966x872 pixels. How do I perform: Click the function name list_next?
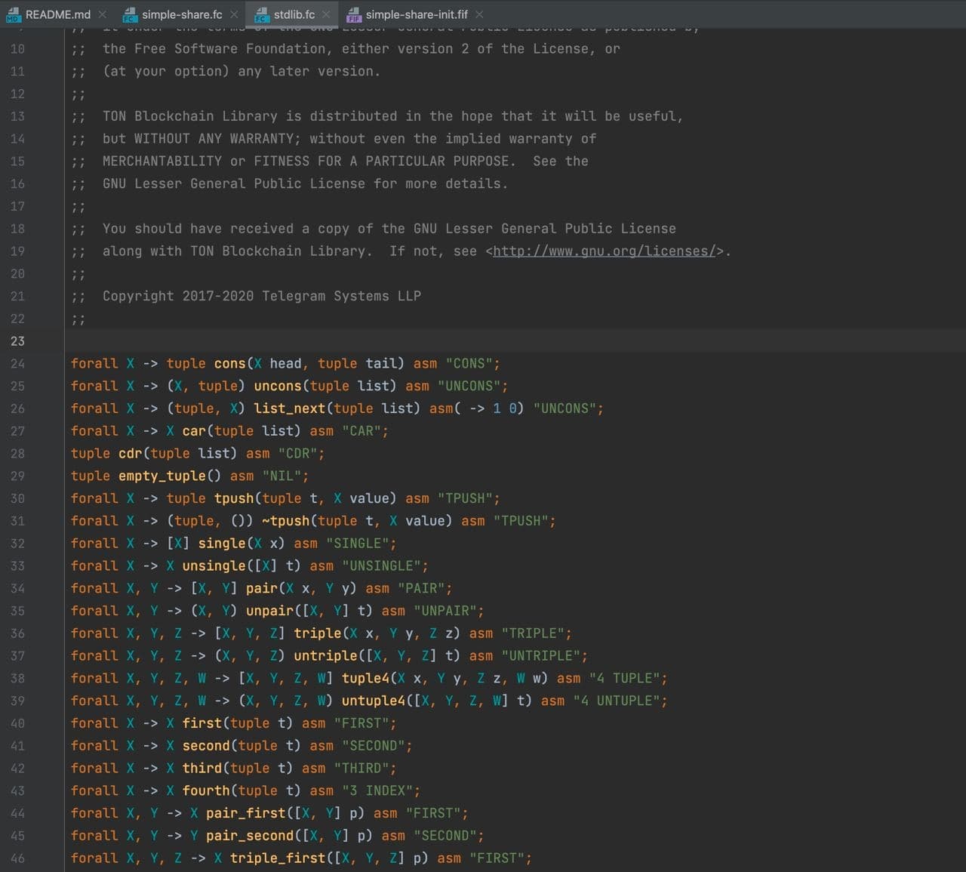click(289, 408)
